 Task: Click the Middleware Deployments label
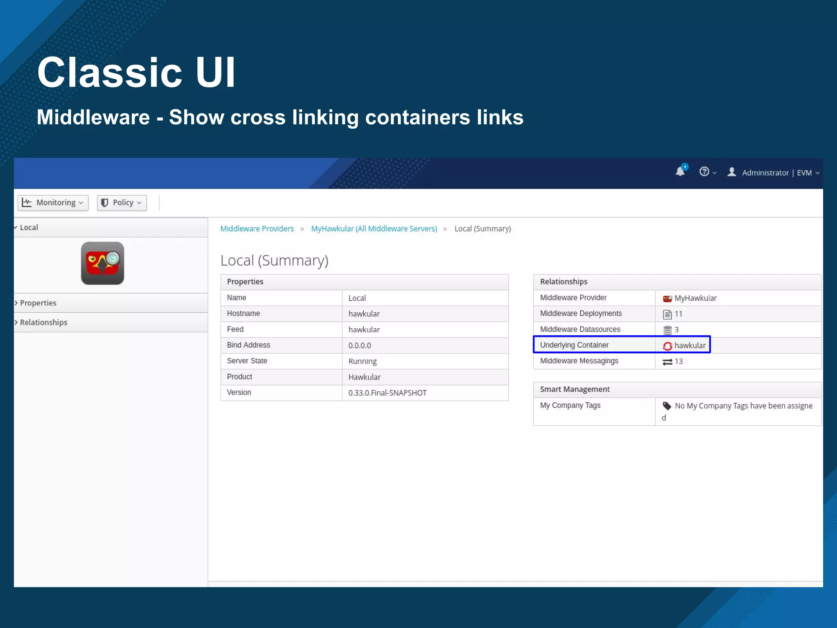[x=581, y=313]
